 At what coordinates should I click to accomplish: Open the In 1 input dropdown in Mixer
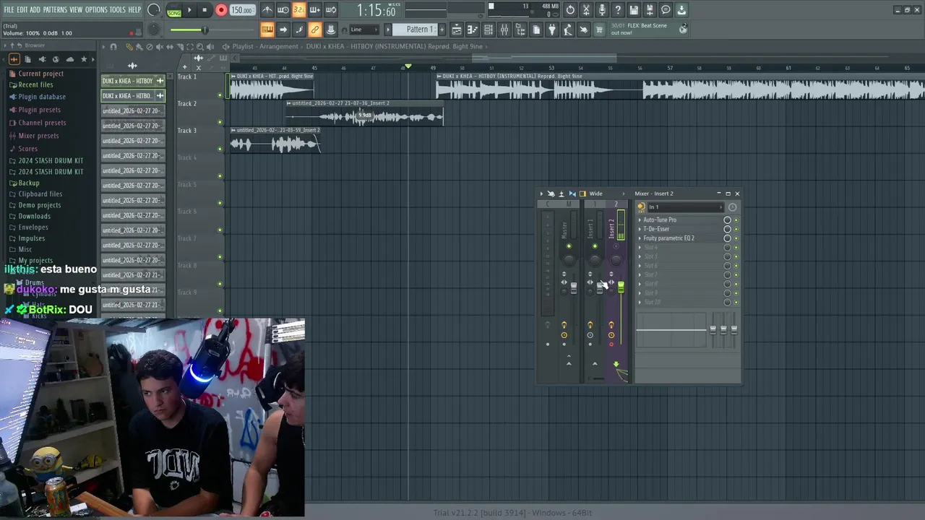pyautogui.click(x=685, y=207)
